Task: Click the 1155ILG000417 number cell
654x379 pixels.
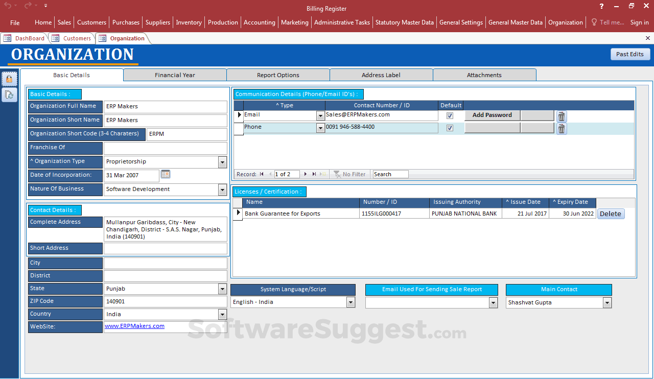Action: click(x=394, y=214)
